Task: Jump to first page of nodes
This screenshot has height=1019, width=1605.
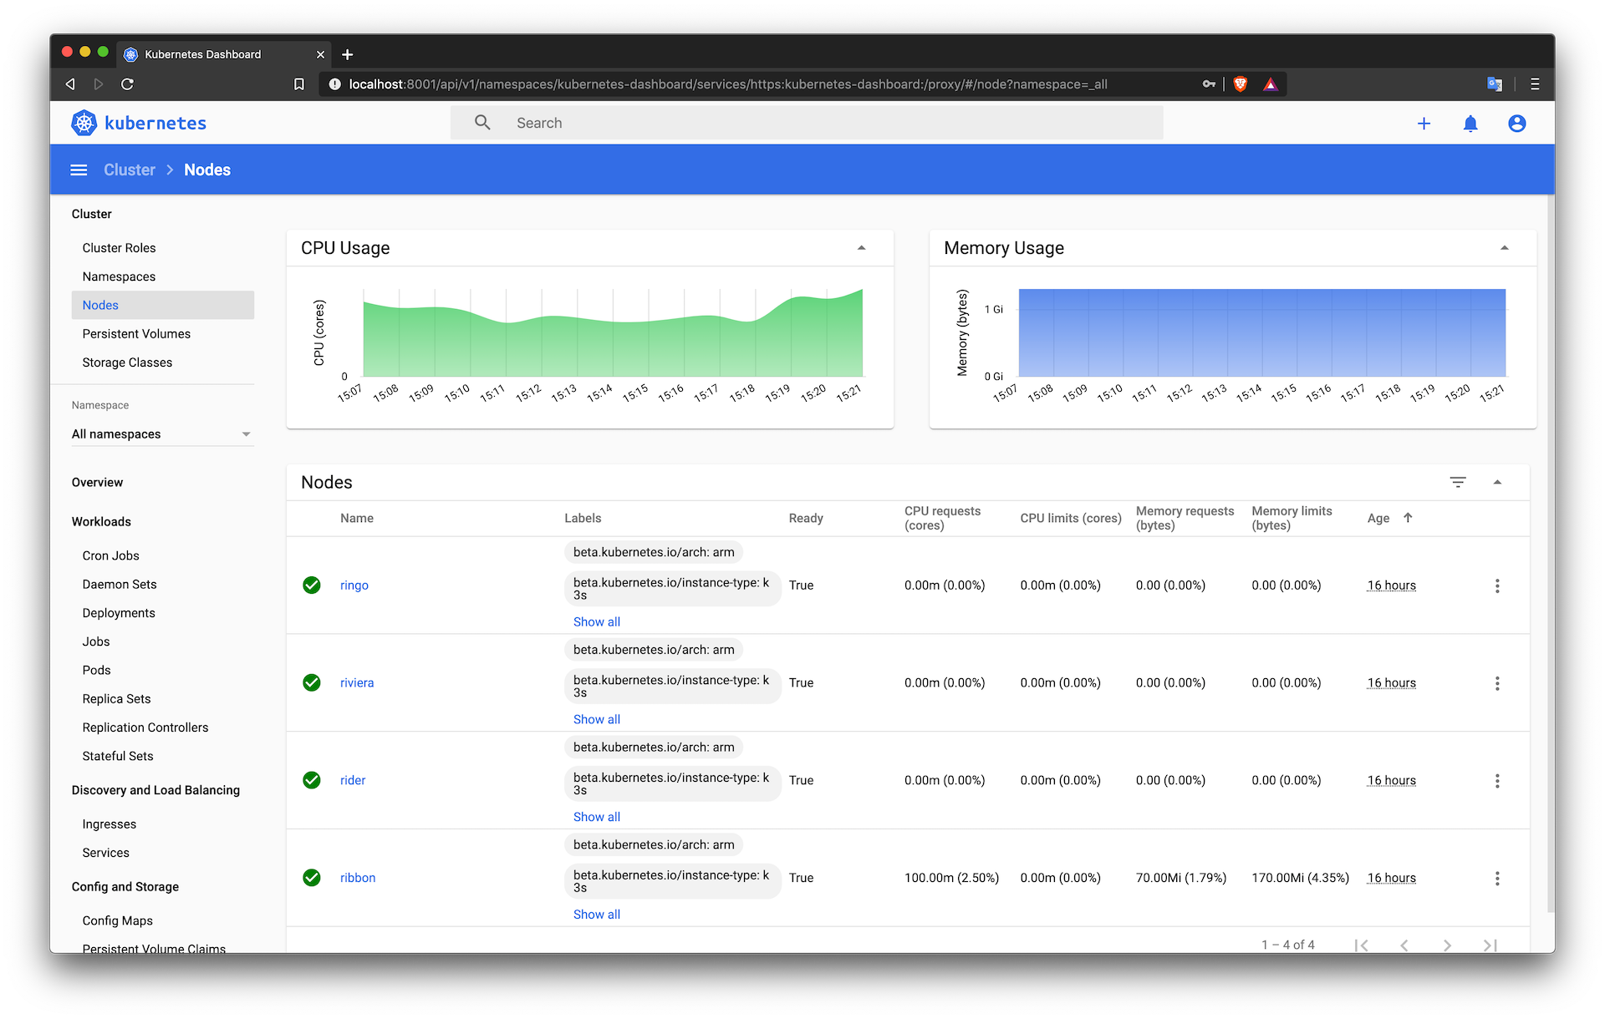Action: pyautogui.click(x=1362, y=945)
